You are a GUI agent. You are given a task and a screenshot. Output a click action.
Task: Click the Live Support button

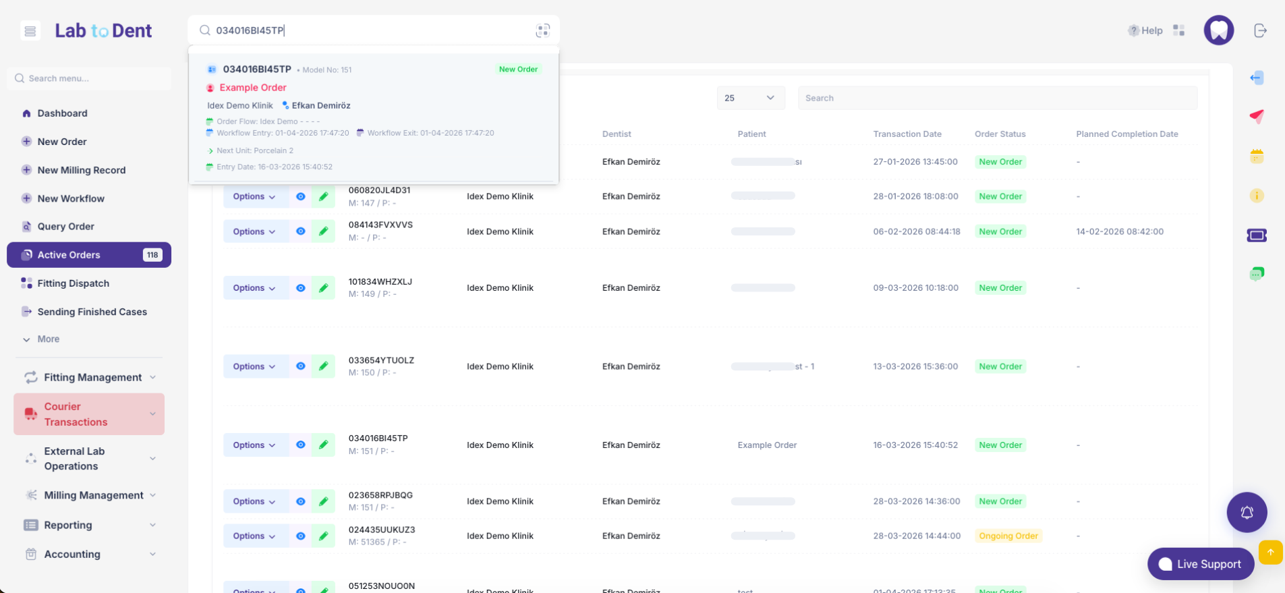click(1200, 564)
